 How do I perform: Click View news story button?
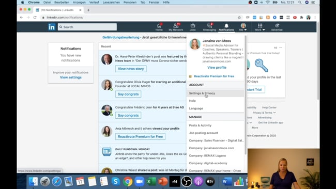pos(131,69)
